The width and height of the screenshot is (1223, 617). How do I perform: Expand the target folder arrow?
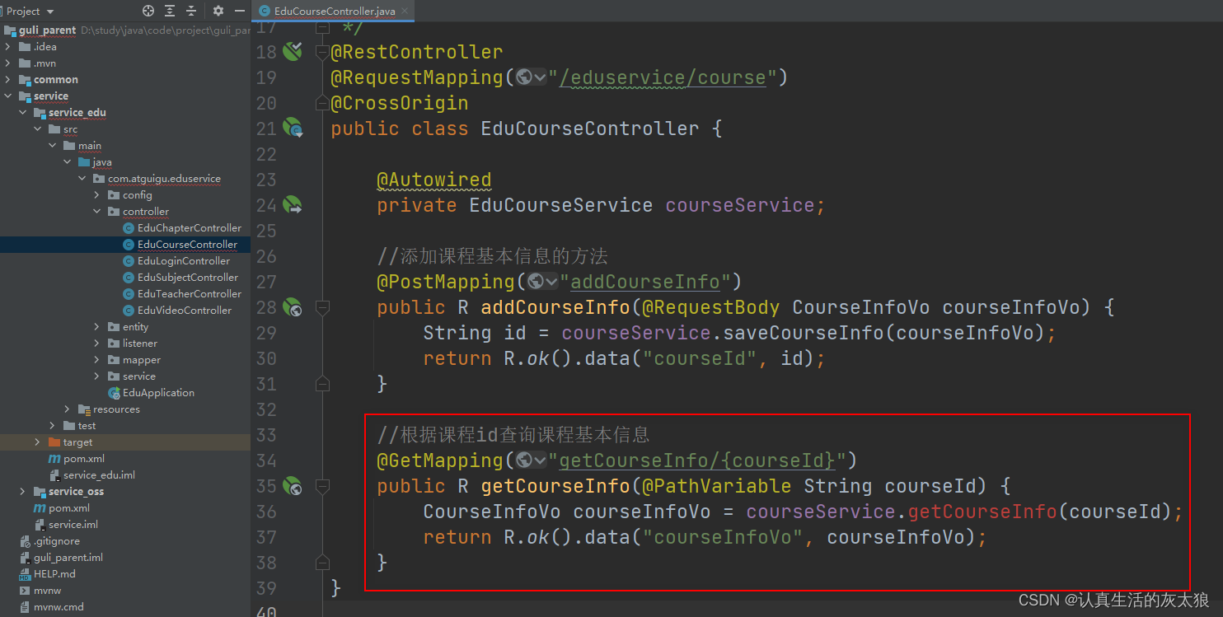pos(38,442)
